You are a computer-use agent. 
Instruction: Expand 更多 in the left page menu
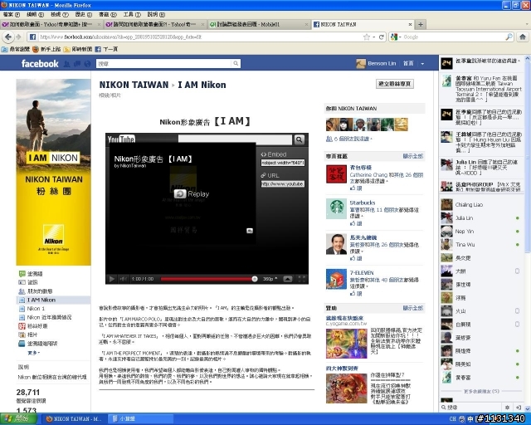pos(33,353)
